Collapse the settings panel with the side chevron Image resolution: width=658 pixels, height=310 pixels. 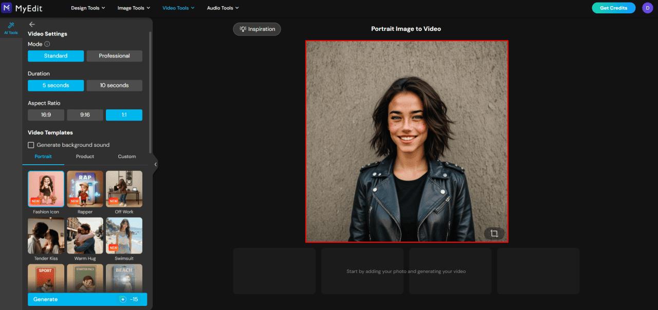point(155,164)
